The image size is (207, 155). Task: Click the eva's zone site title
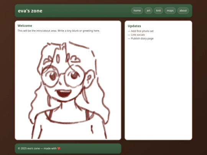(x=30, y=11)
